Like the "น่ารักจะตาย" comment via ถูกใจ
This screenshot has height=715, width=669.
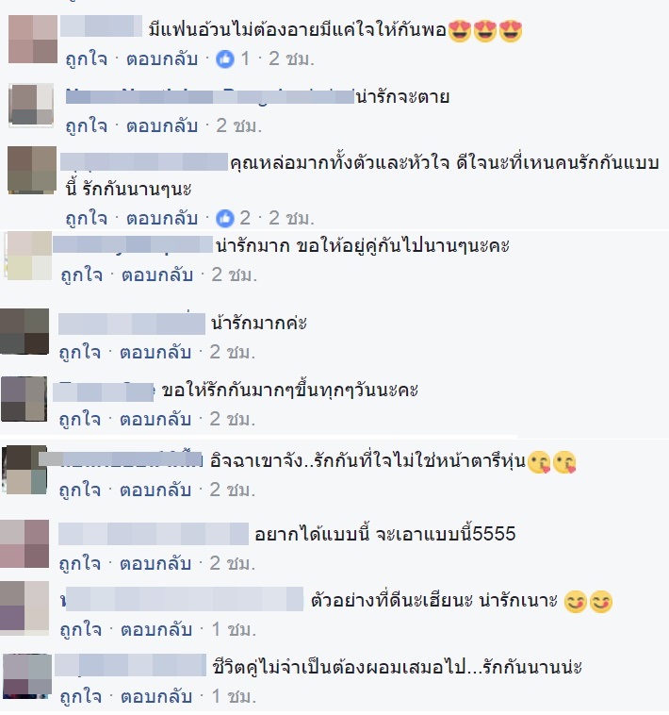pos(87,125)
